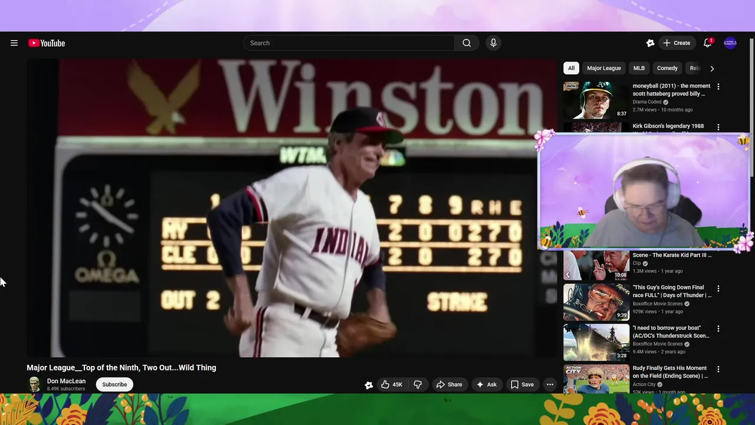
Task: Open the Ask AI button
Action: [x=487, y=384]
